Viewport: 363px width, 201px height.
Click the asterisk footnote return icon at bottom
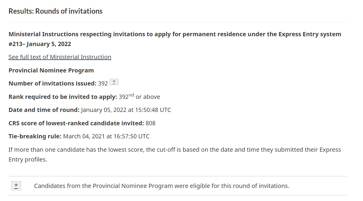16,186
